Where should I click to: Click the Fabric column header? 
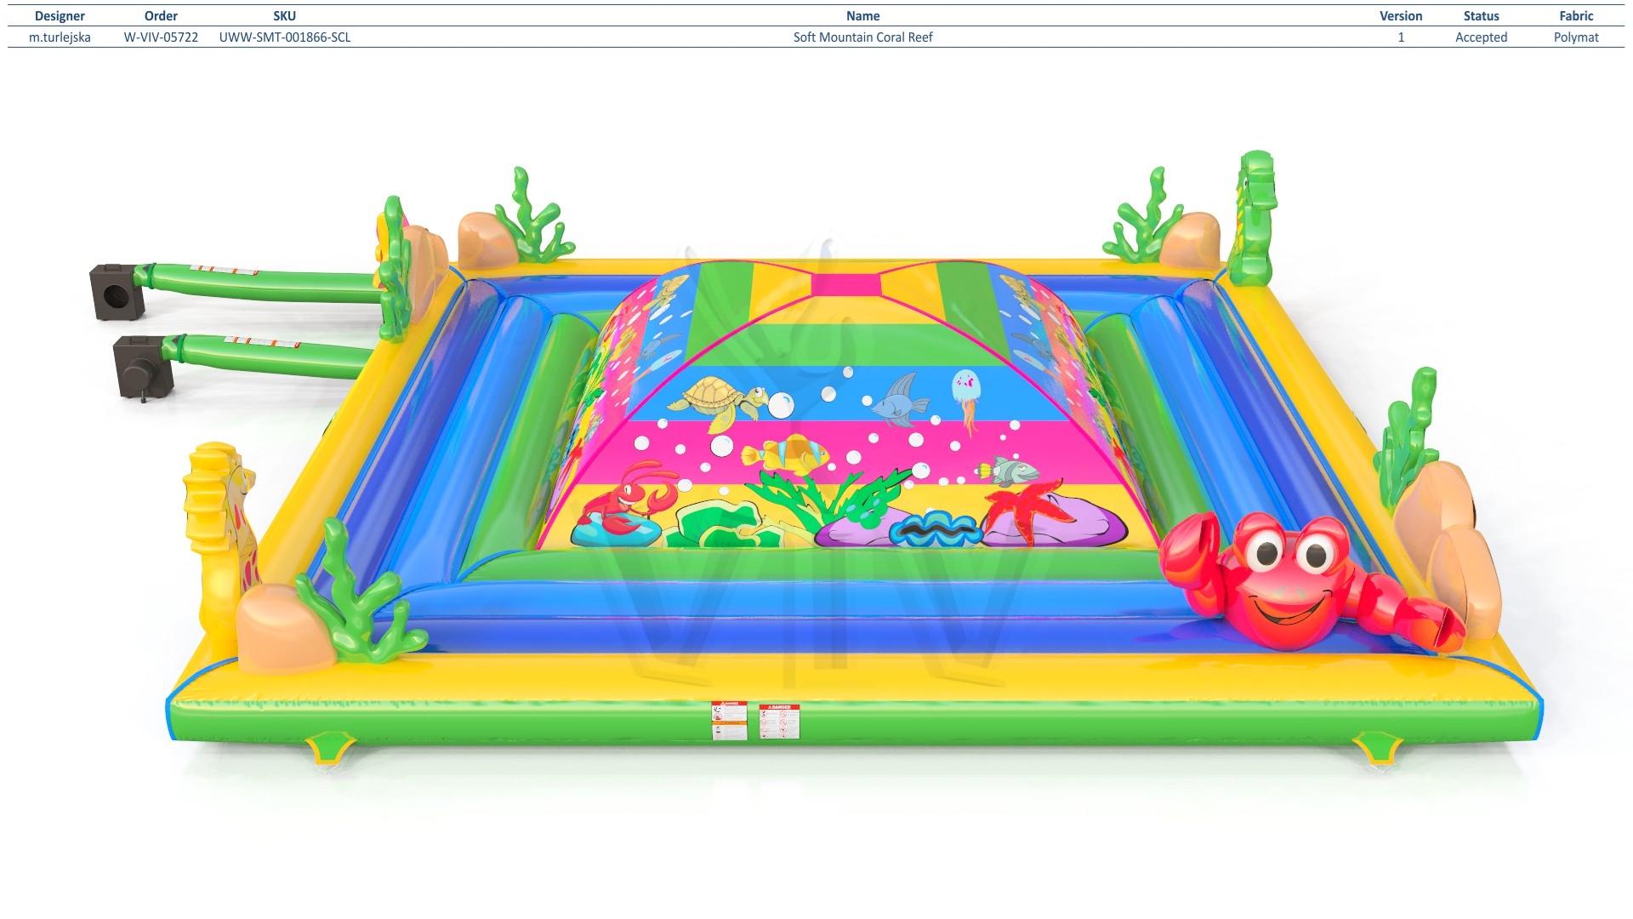click(1576, 16)
